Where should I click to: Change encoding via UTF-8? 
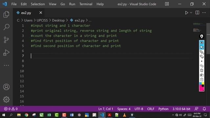[139, 109]
